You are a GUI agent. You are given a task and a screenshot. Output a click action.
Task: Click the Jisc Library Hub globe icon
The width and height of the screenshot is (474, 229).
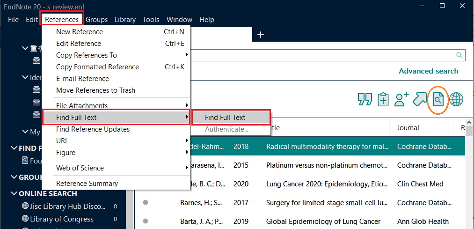click(25, 206)
